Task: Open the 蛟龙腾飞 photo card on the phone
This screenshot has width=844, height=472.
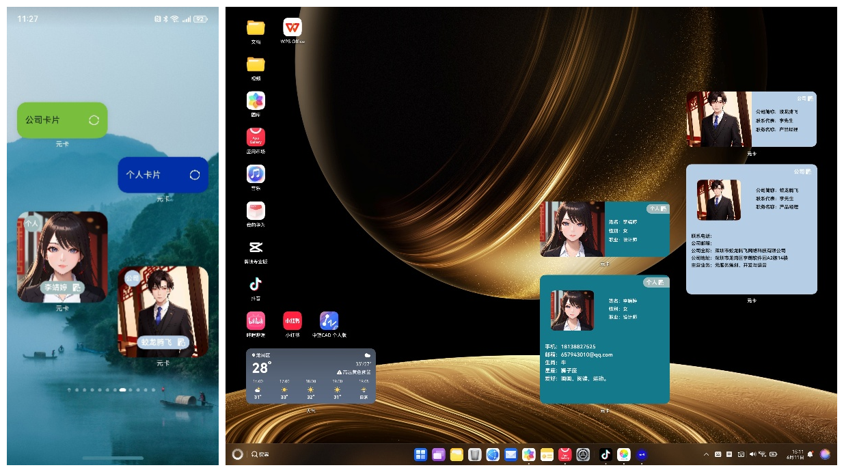Action: pos(163,311)
